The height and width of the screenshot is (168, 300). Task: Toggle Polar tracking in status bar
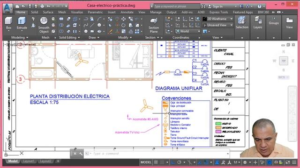pos(179,162)
